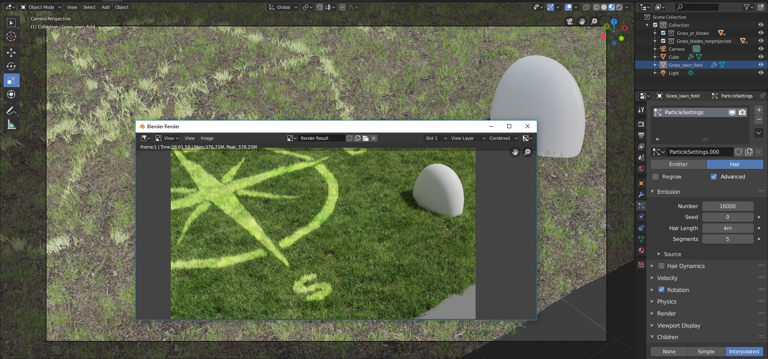Exclude Grass_pr_blades collection via checkbox
This screenshot has height=359, width=768.
[663, 33]
